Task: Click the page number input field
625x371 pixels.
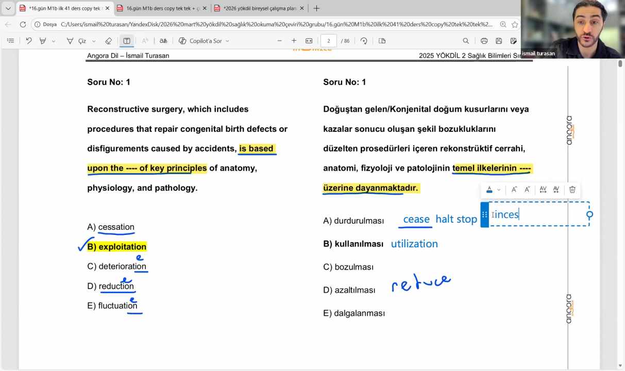Action: (328, 41)
